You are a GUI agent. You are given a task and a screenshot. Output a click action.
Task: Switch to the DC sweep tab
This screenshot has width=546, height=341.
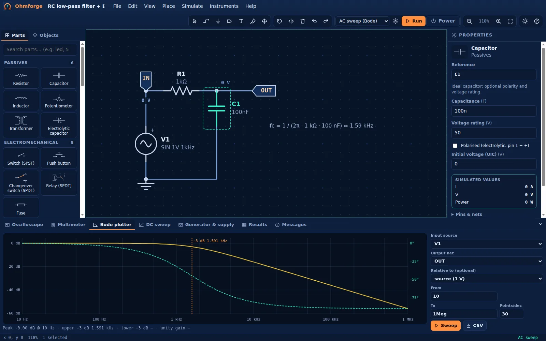tap(155, 225)
